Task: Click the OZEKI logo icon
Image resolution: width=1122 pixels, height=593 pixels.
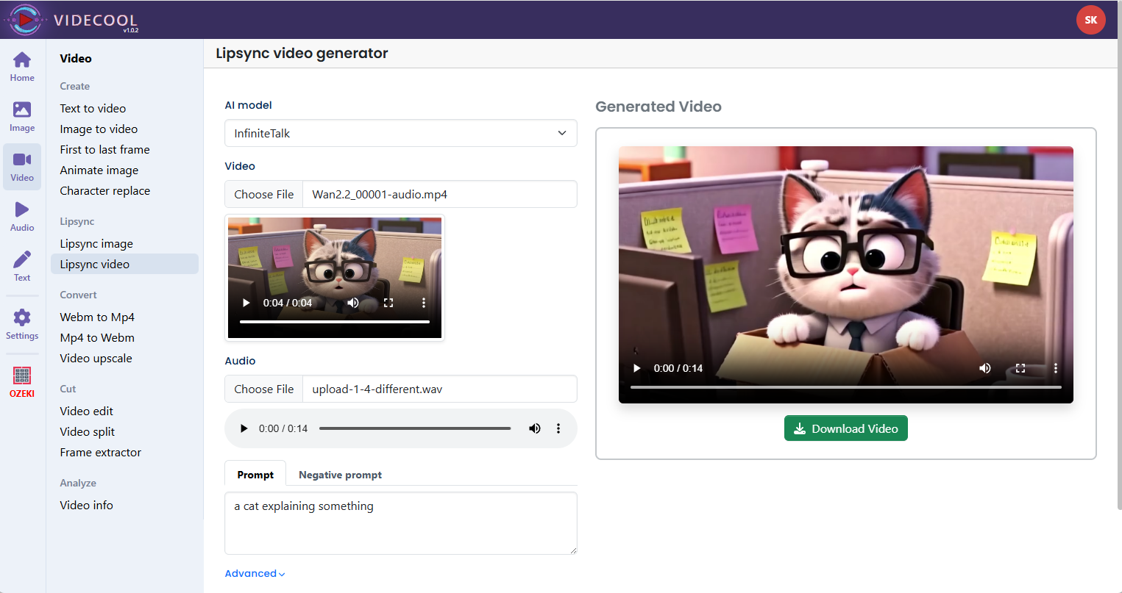Action: pos(22,381)
